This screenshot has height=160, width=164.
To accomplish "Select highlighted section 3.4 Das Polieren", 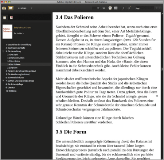I will tap(14, 64).
